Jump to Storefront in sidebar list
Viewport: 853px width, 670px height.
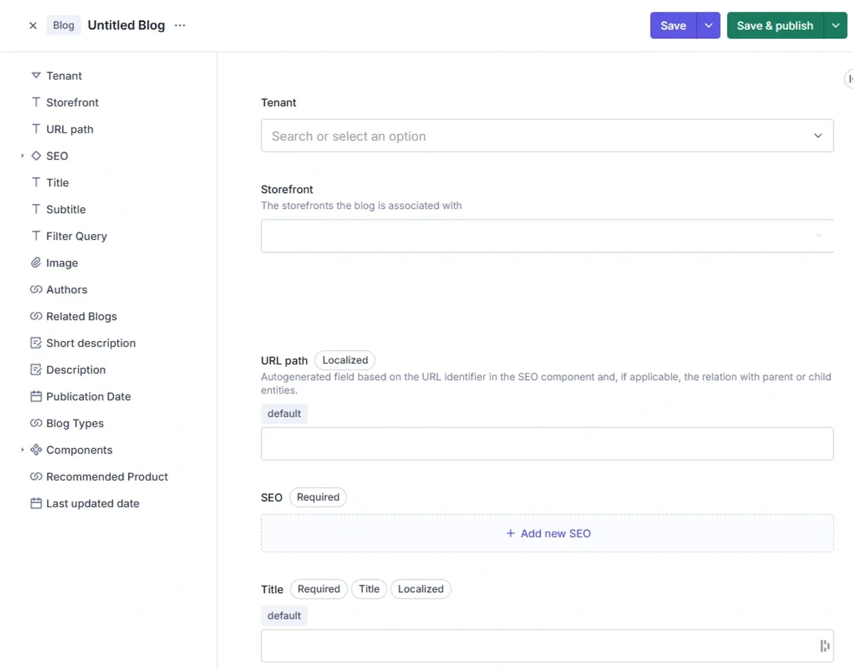73,102
